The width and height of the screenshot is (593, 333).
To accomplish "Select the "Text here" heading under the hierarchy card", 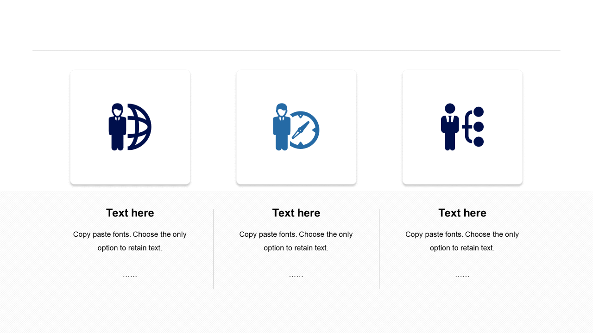I will coord(462,213).
